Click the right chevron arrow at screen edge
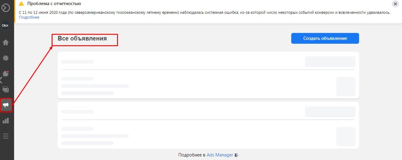 tap(400, 80)
